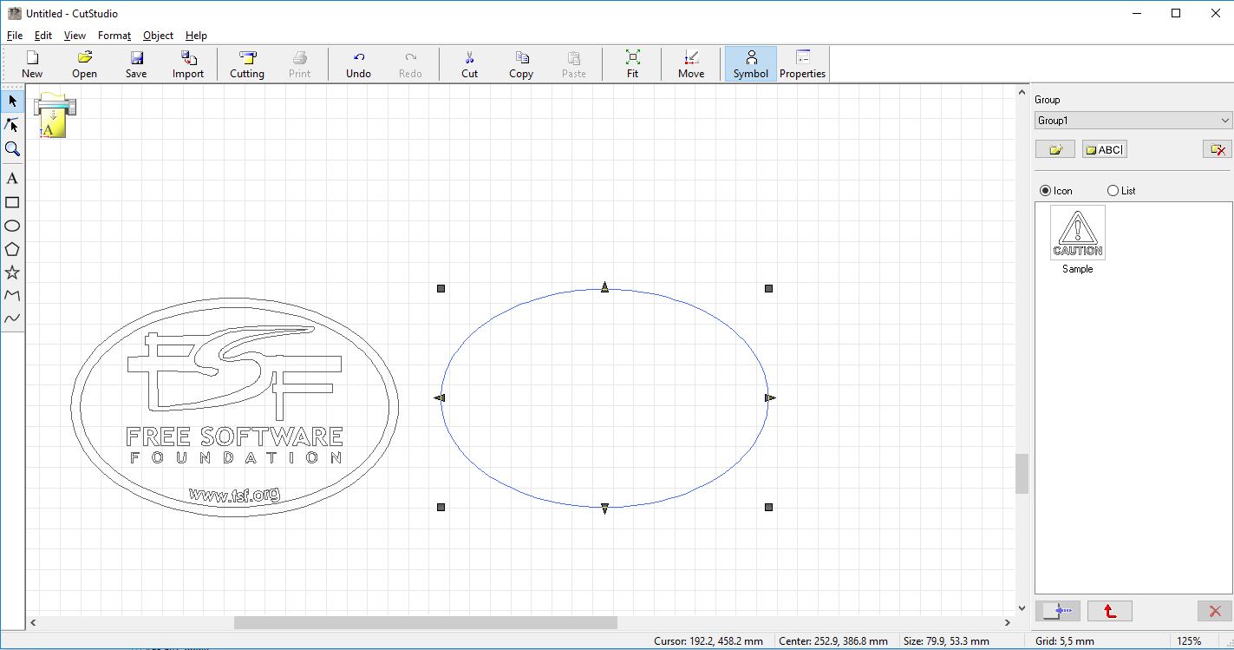Image resolution: width=1234 pixels, height=650 pixels.
Task: Open the View menu
Action: click(x=75, y=36)
